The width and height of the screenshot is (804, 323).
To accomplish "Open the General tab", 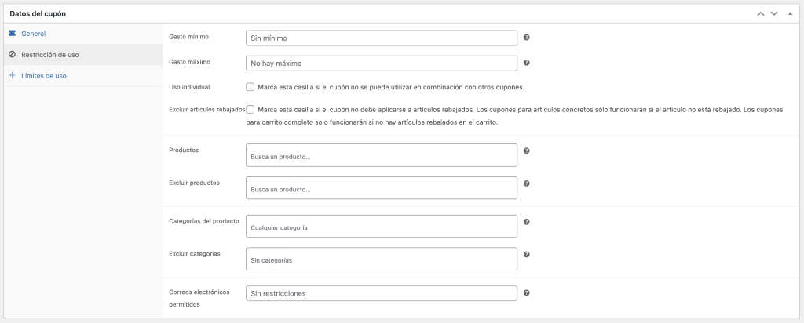I will click(x=34, y=34).
